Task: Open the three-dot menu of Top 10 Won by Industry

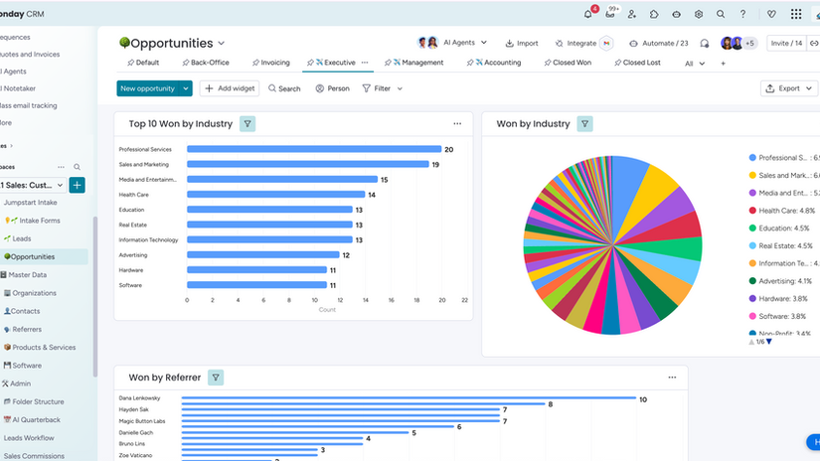Action: (457, 124)
